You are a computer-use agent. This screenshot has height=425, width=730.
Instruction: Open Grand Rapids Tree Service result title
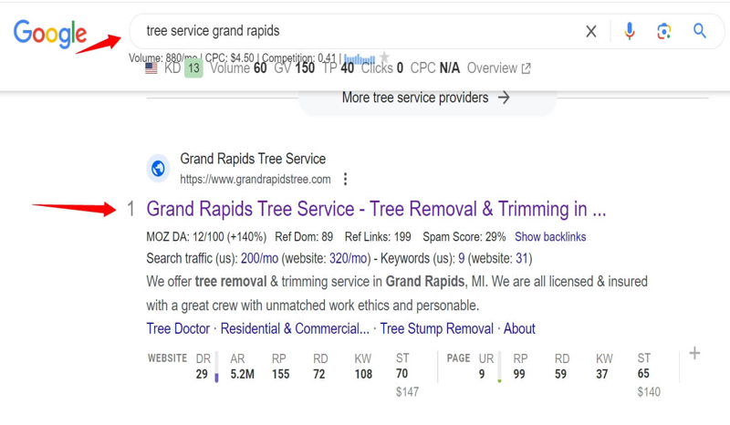point(376,209)
